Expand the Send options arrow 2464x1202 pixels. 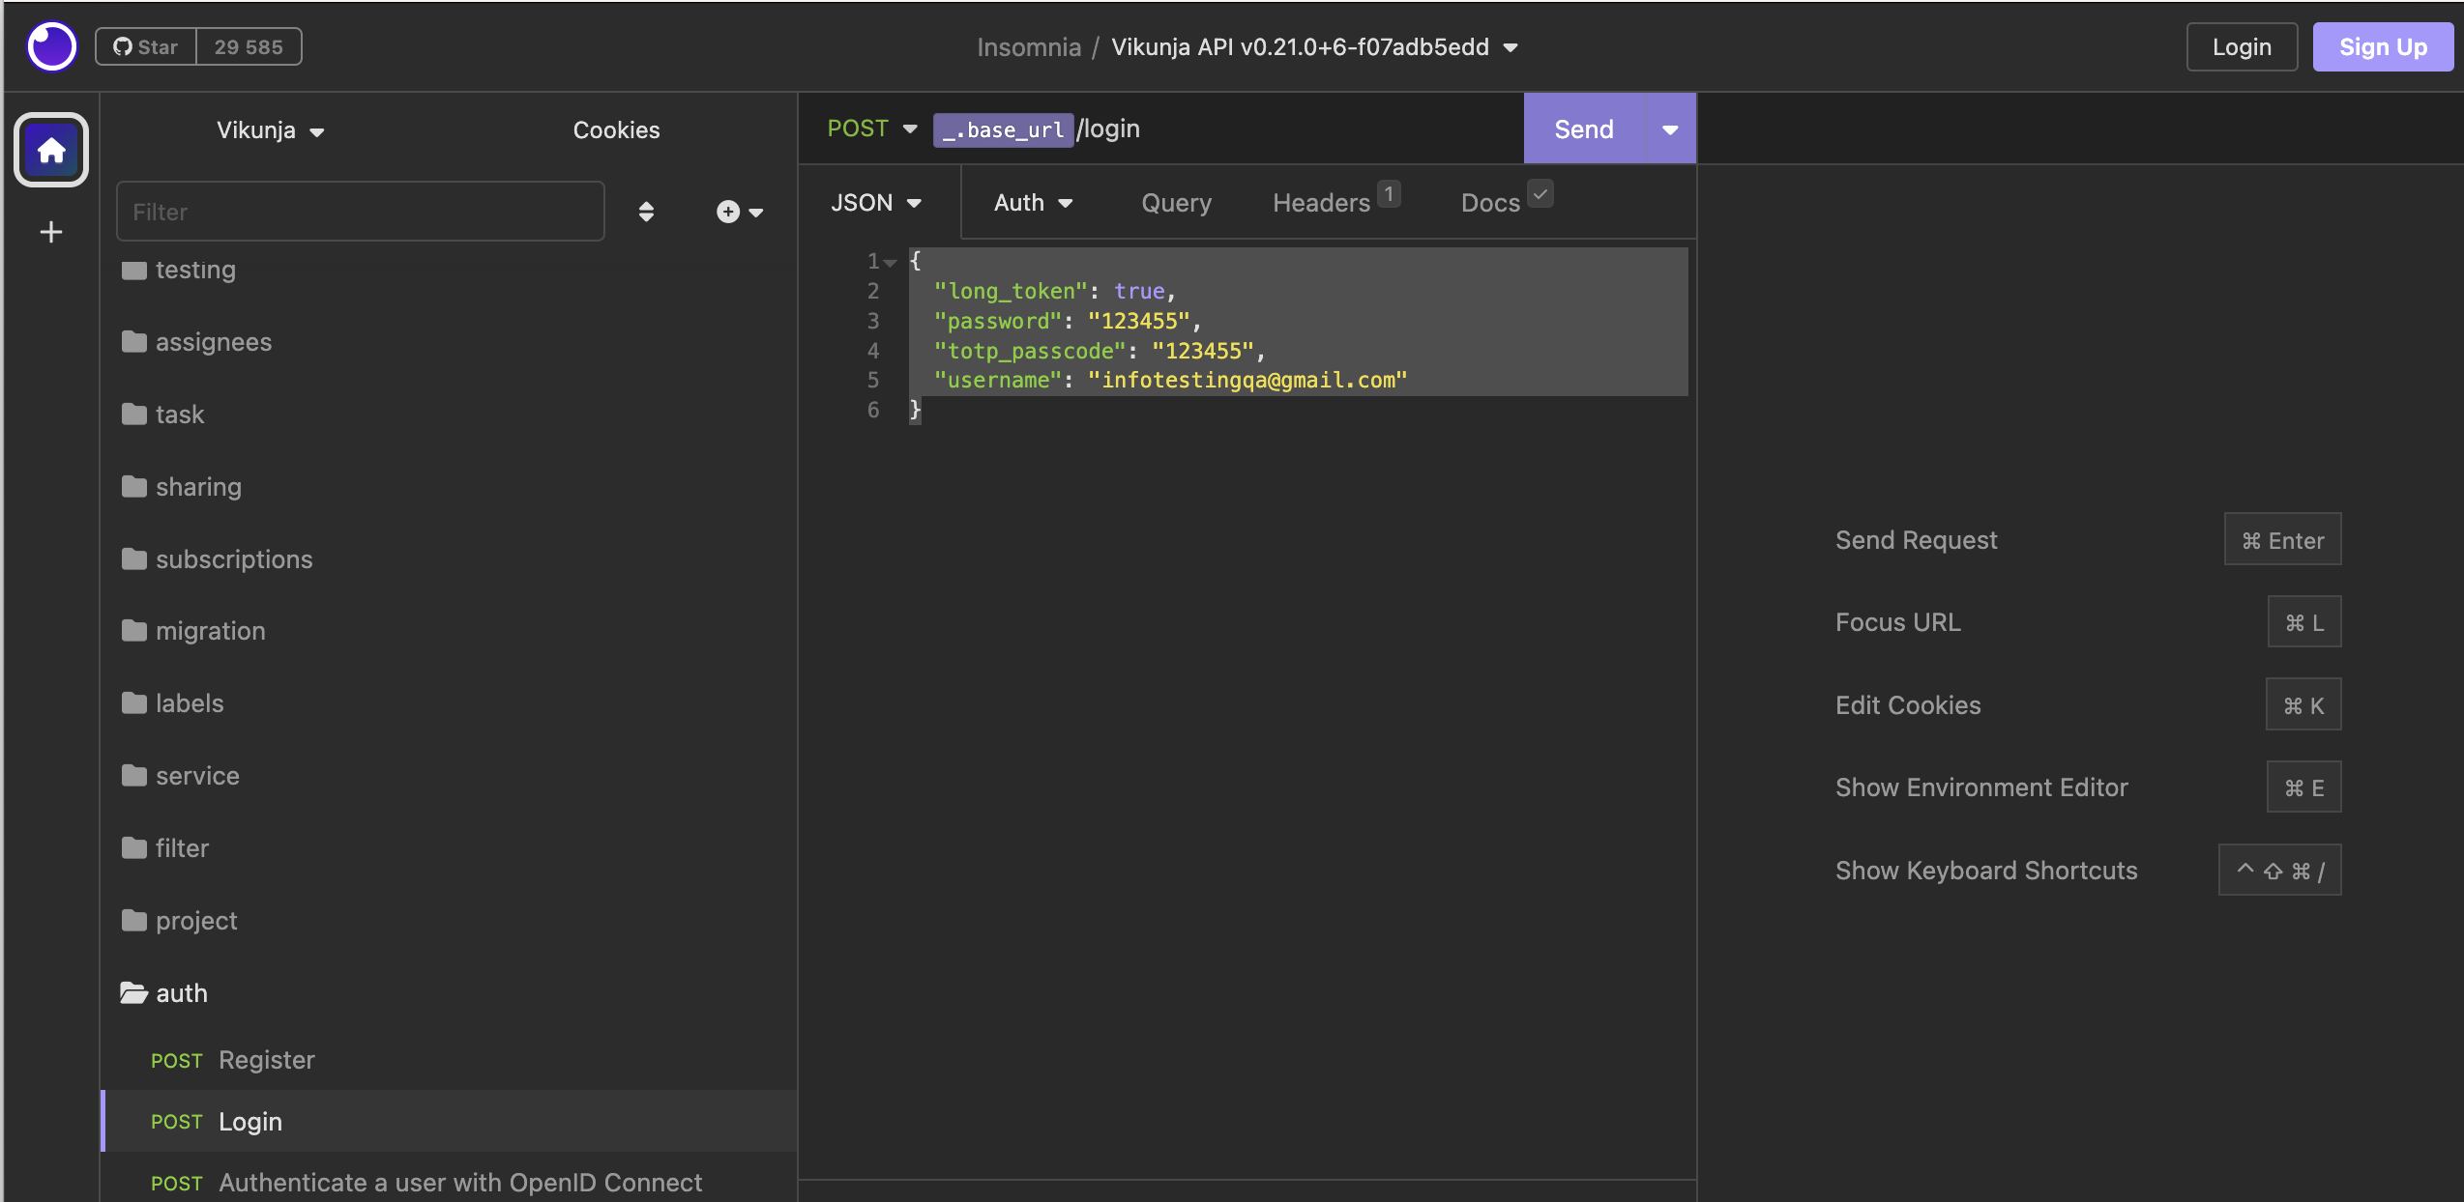[x=1669, y=129]
